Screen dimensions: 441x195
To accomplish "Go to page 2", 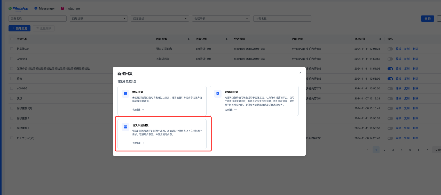I will pos(384,150).
